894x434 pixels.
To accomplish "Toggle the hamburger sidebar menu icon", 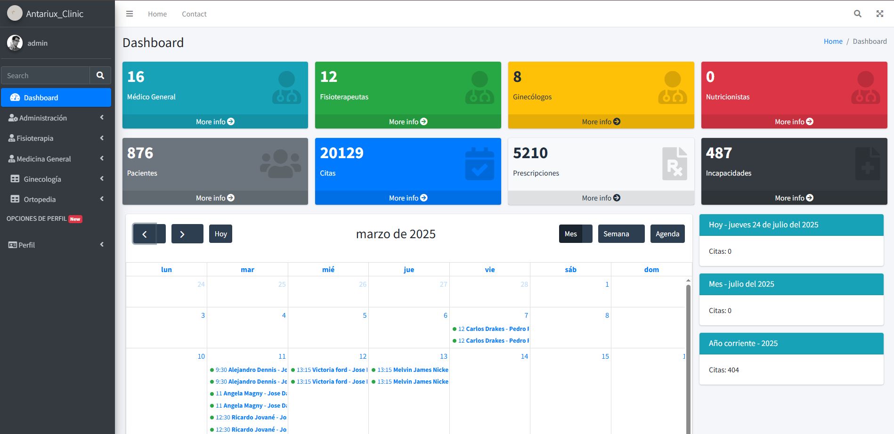I will (130, 14).
